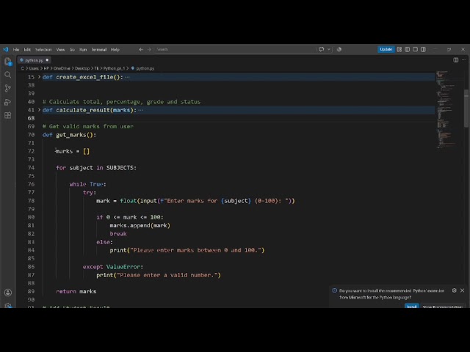The height and width of the screenshot is (352, 470).
Task: Click 'while True:' line
Action: (x=88, y=184)
